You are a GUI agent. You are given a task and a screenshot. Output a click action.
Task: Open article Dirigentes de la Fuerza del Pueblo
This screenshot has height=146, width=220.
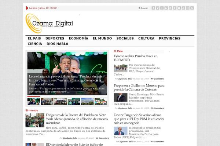[x=77, y=119]
